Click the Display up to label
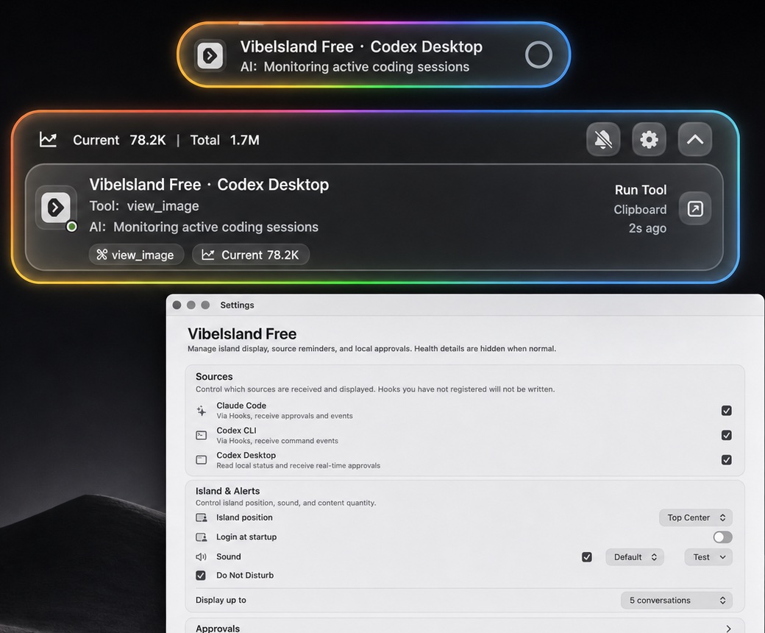This screenshot has height=633, width=765. click(221, 600)
